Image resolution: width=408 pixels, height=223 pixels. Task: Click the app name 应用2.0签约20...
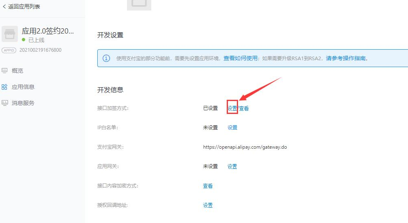[x=48, y=31]
